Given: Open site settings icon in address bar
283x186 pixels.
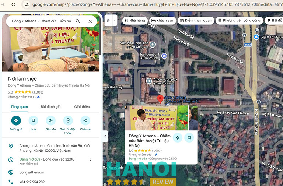Looking at the screenshot, I should point(27,4).
